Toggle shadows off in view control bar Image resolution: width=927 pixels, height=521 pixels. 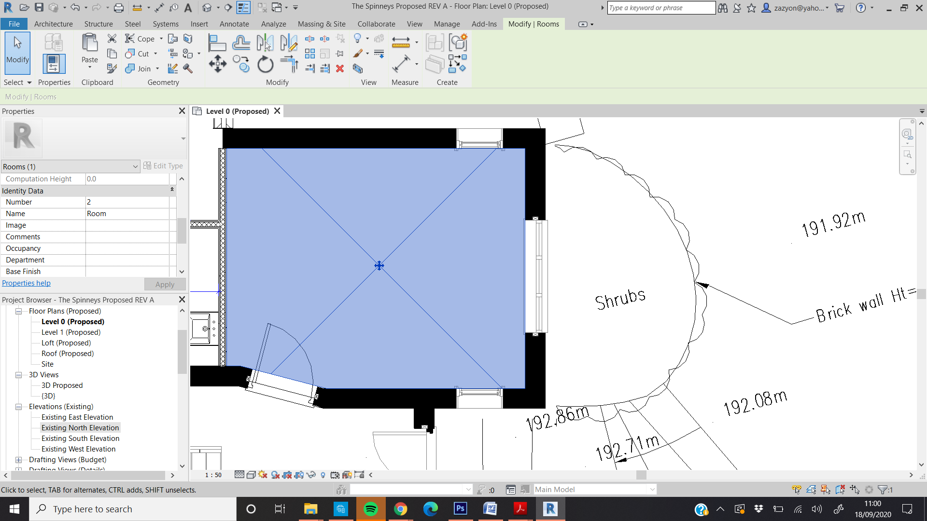tap(276, 475)
